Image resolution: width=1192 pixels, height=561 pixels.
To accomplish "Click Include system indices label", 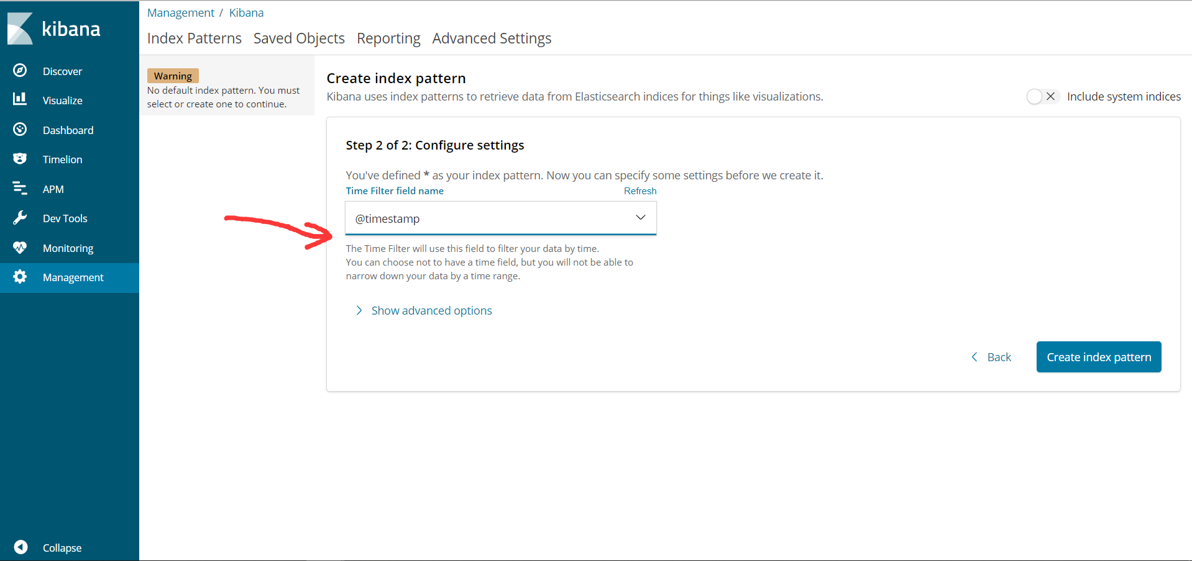I will pos(1124,96).
